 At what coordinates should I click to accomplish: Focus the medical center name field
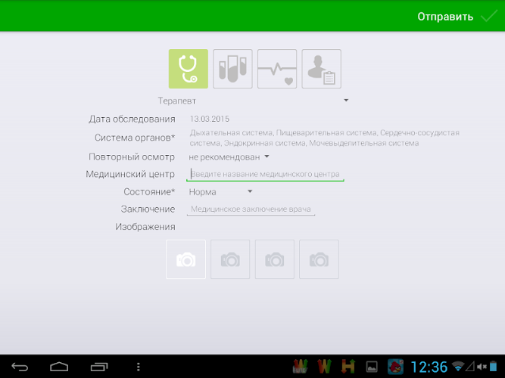265,174
